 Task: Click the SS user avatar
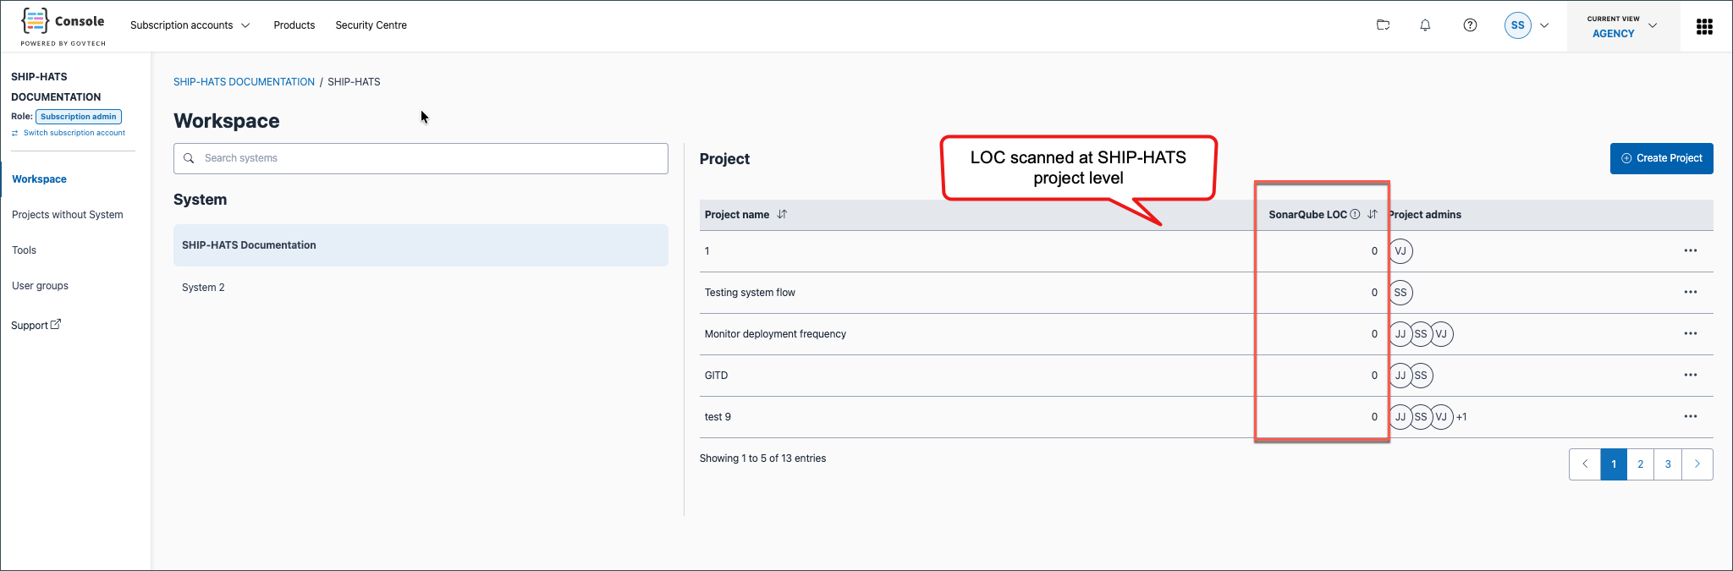pos(1517,25)
